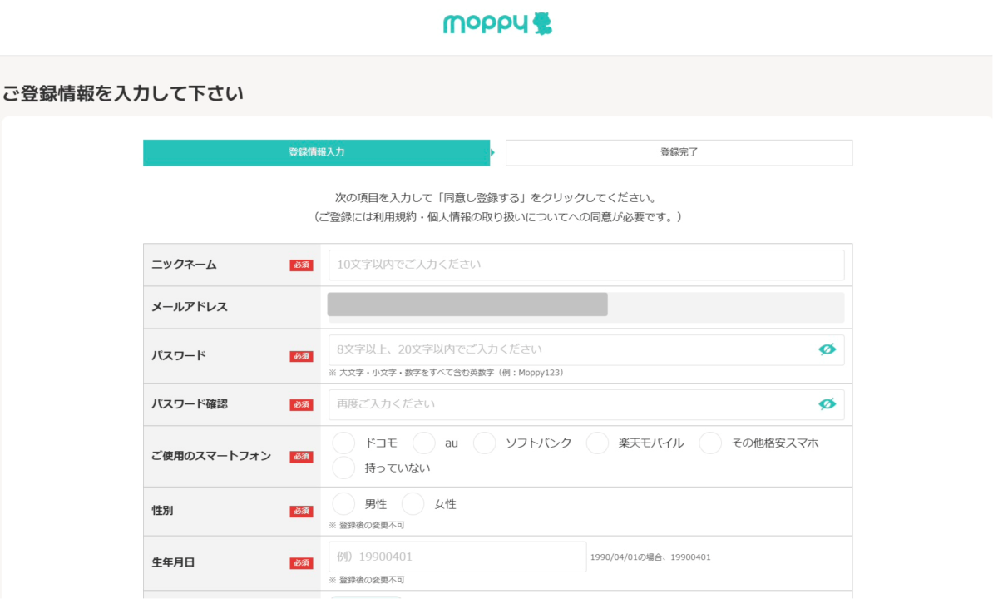Toggle password visibility eye icon
Screen dimensions: 993x599
826,349
